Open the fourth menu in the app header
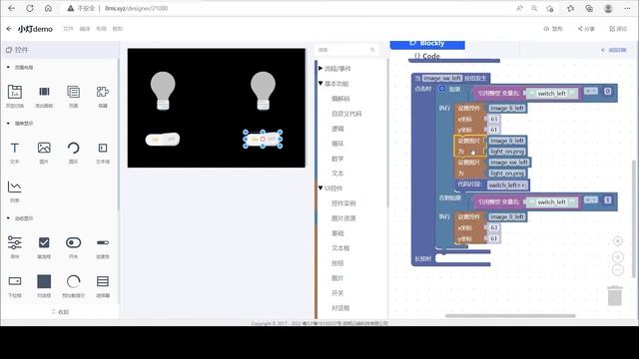The height and width of the screenshot is (359, 639). pyautogui.click(x=118, y=29)
